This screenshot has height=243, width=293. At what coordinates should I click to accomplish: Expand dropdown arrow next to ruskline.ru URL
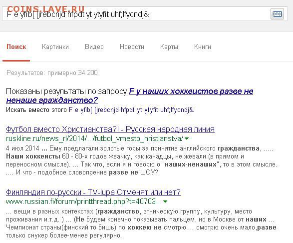click(187, 138)
